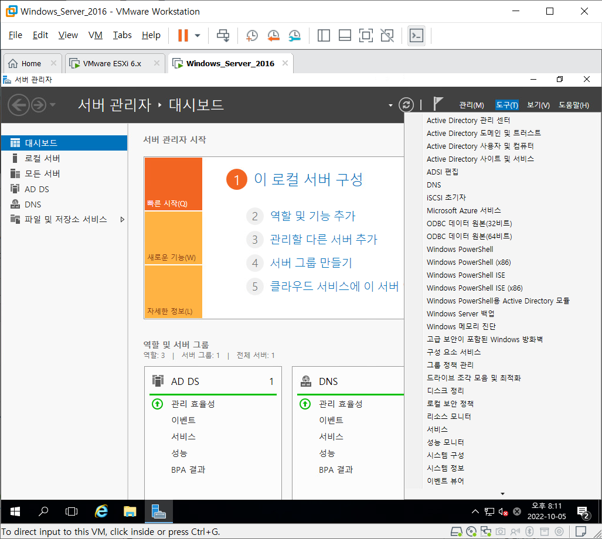Screen dimensions: 602x539
Task: Open the 관리(M) menu
Action: click(x=471, y=105)
